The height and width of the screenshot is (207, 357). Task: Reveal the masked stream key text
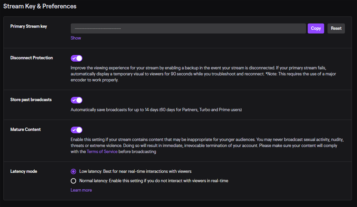point(76,38)
